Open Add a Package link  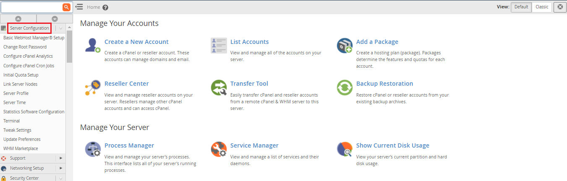coord(377,42)
